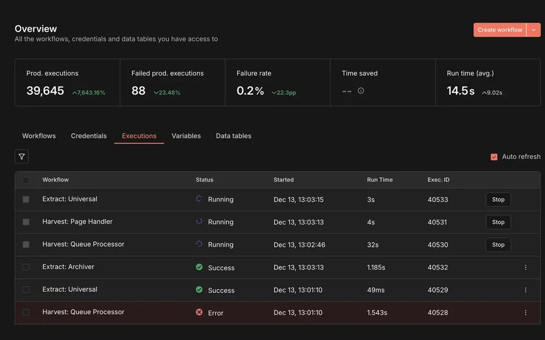Open the Prod. executions stat card
This screenshot has height=340, width=545.
click(x=68, y=82)
